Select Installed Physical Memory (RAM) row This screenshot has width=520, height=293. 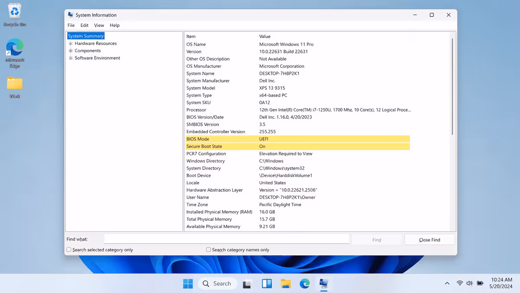click(x=298, y=212)
